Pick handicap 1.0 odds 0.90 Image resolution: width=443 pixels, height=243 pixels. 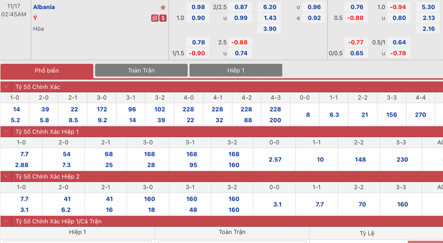point(198,18)
